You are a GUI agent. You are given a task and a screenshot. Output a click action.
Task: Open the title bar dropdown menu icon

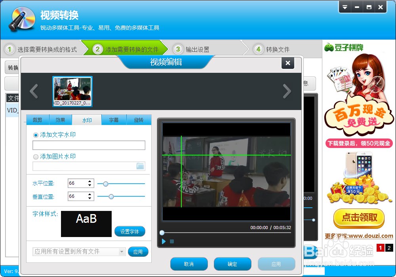point(345,7)
